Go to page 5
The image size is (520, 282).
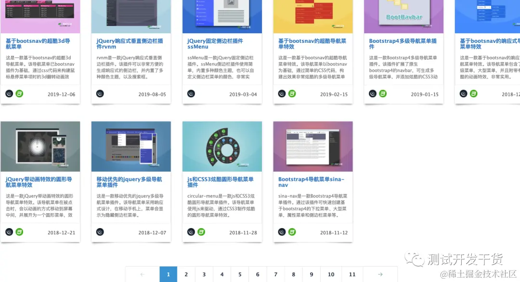(x=240, y=274)
